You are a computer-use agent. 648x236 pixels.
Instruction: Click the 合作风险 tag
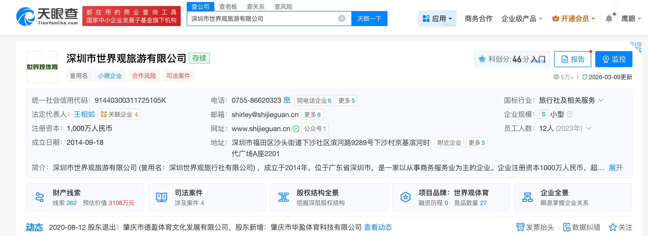pyautogui.click(x=144, y=76)
